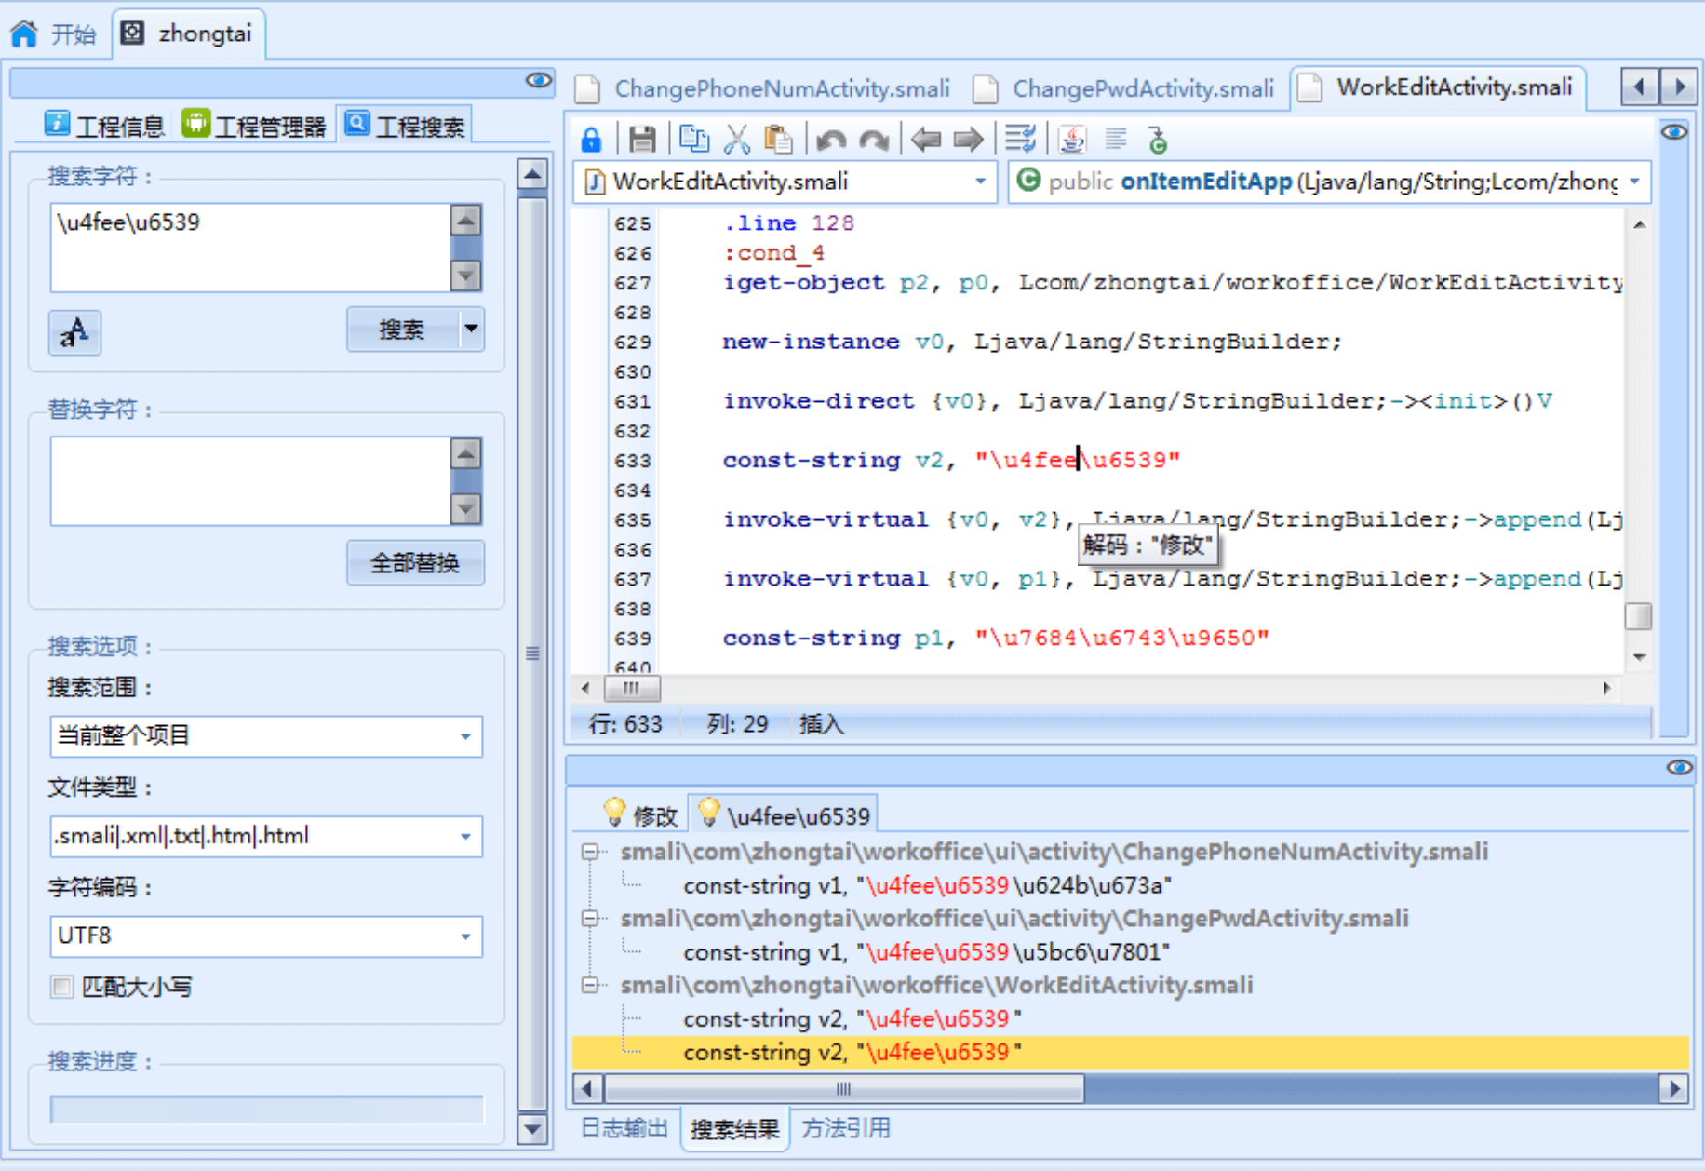This screenshot has height=1171, width=1705.
Task: Open 工程管理器 tab
Action: (254, 126)
